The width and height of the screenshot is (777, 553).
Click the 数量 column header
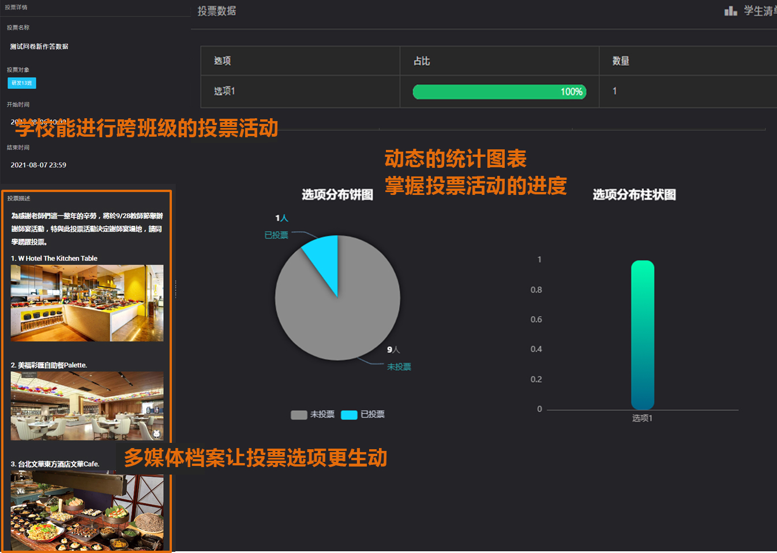pyautogui.click(x=621, y=61)
